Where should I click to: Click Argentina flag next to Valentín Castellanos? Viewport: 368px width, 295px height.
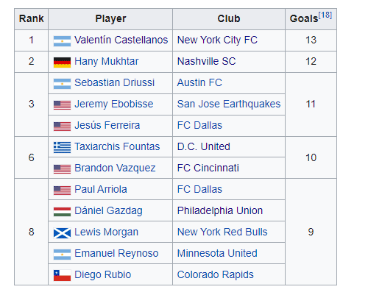point(62,41)
